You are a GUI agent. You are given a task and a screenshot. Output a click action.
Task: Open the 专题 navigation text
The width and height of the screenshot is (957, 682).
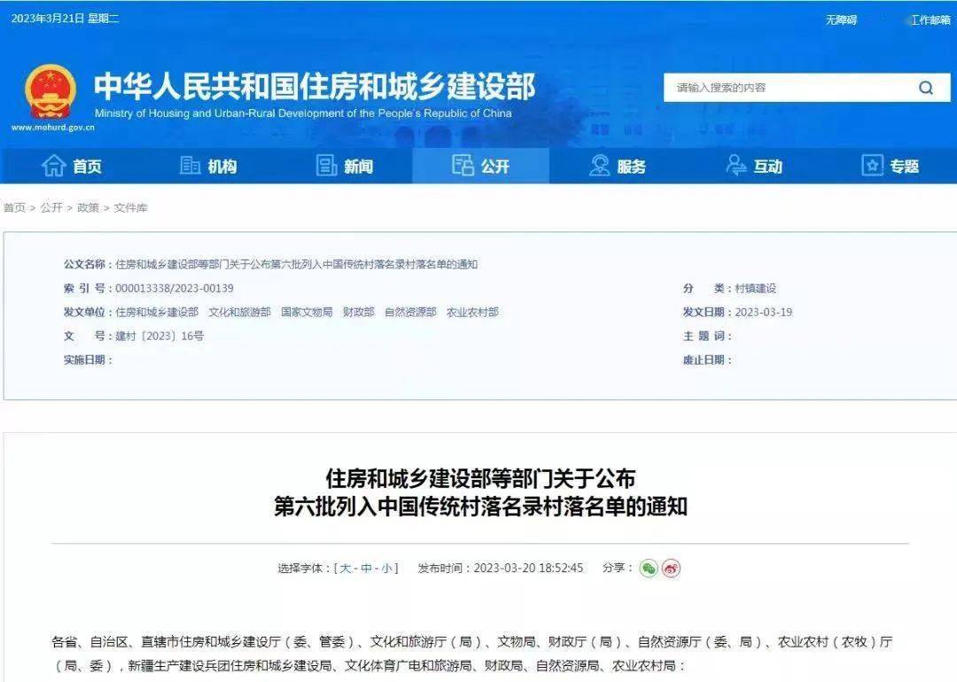pyautogui.click(x=905, y=167)
